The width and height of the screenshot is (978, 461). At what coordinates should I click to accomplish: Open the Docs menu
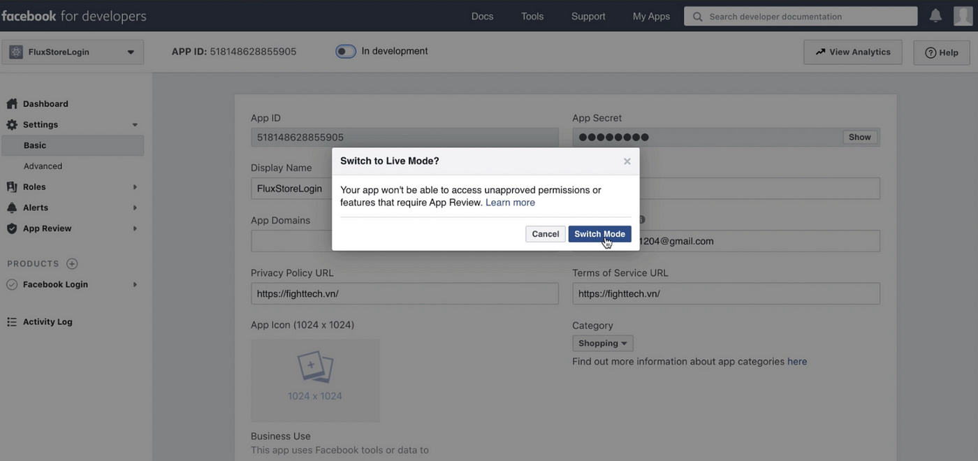tap(482, 16)
